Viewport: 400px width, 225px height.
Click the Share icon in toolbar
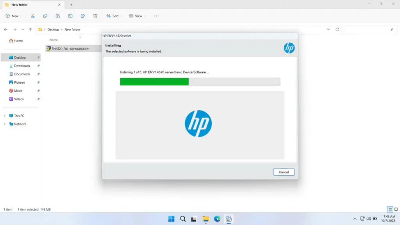[x=83, y=16]
